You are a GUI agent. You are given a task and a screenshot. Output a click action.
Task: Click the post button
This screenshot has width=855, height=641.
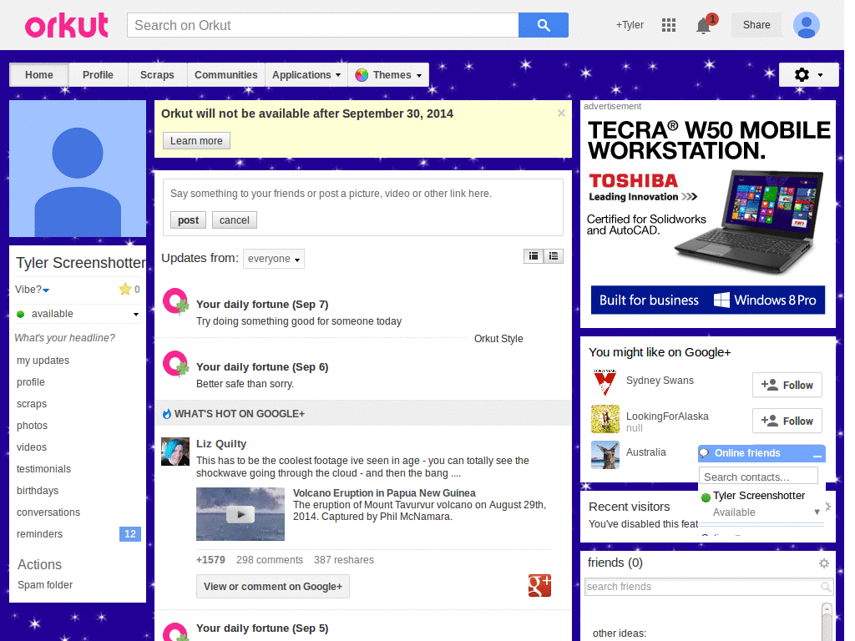pos(188,220)
